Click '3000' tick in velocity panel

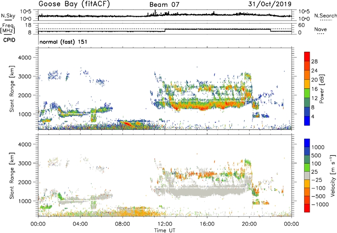pos(24,163)
